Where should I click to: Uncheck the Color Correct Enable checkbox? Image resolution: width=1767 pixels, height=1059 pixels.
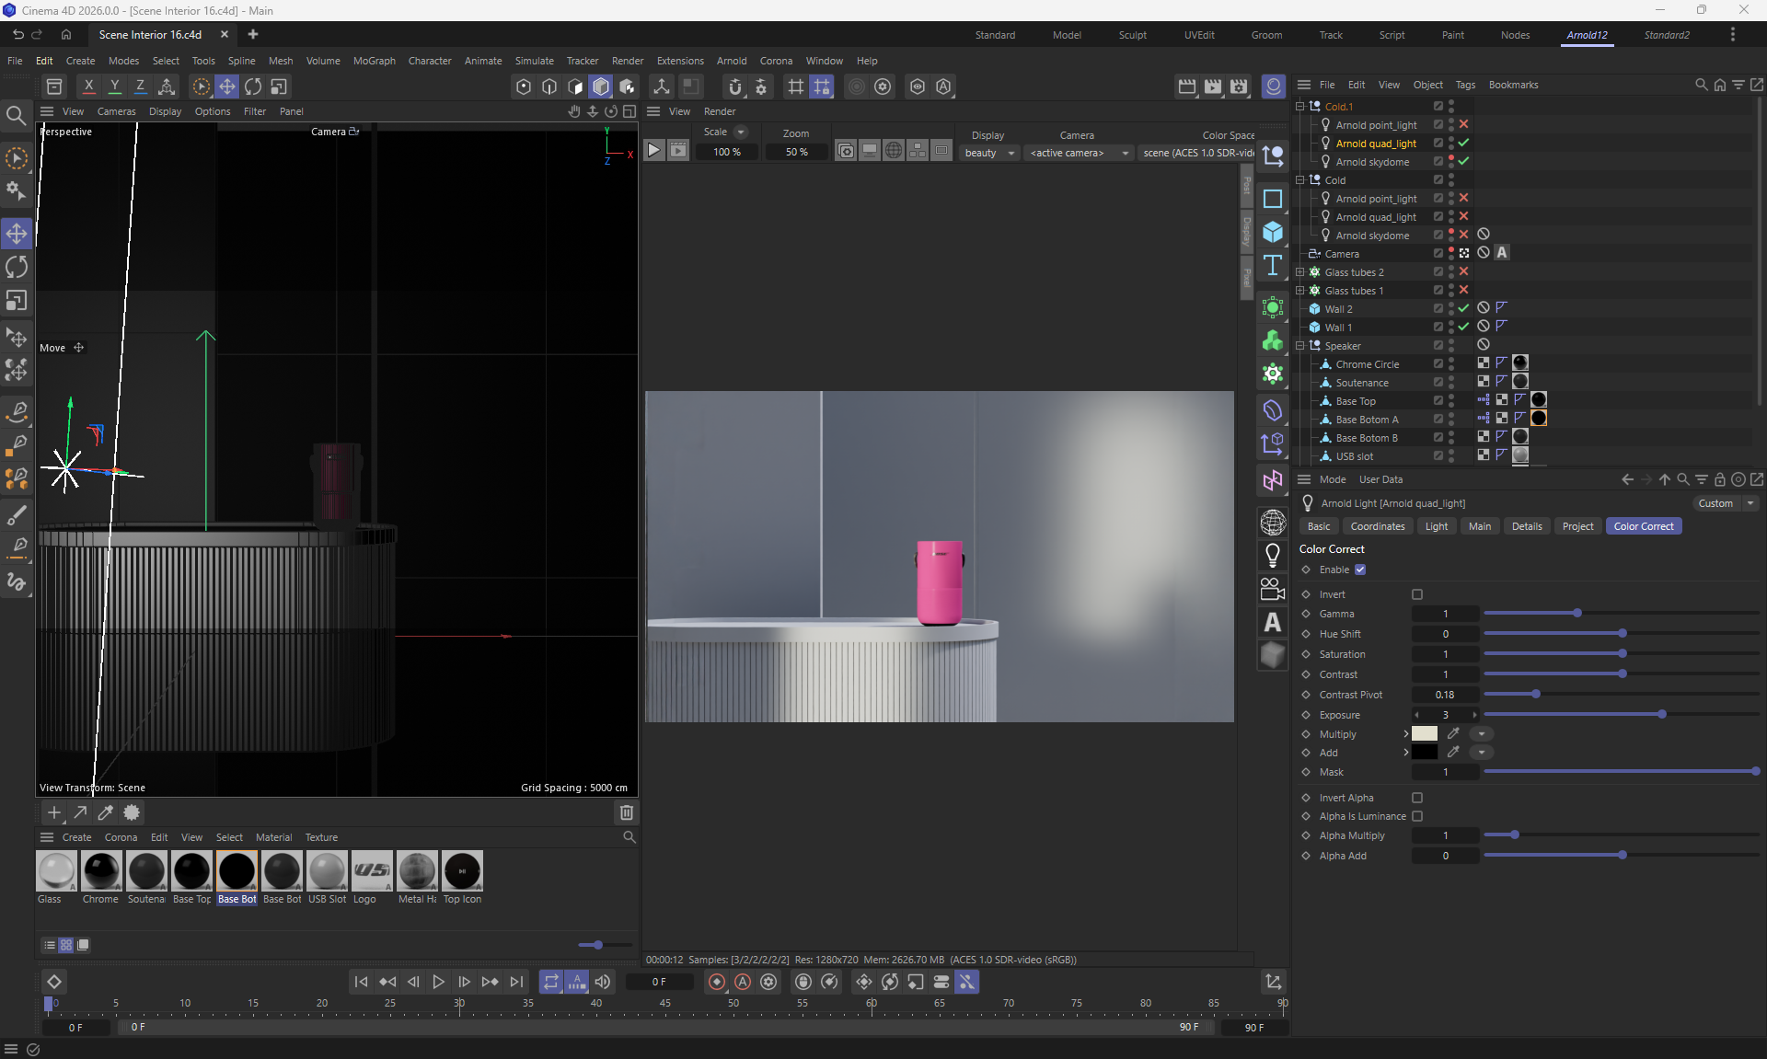tap(1360, 570)
